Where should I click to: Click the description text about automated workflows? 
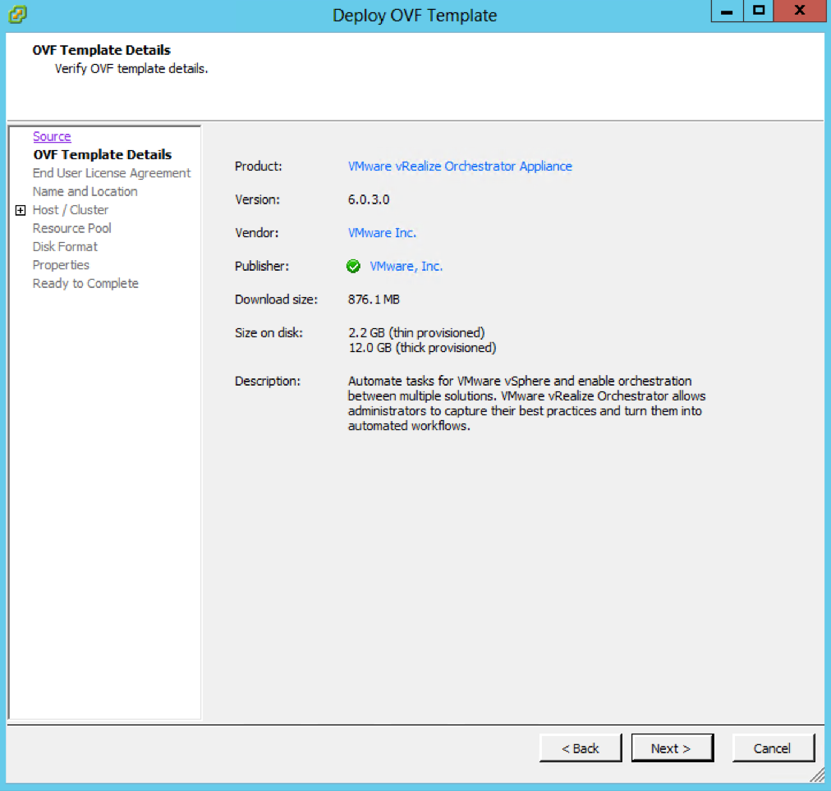point(527,404)
